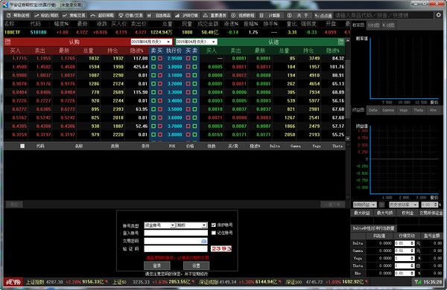Screen dimensions: 447x290
Task: Open the put-side 2015年04月 expiry dropdown
Action: (196, 42)
